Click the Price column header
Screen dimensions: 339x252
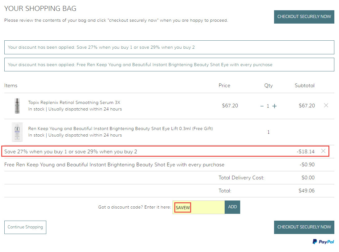[224, 86]
